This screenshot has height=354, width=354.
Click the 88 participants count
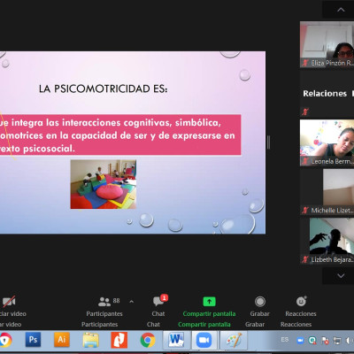pyautogui.click(x=116, y=301)
